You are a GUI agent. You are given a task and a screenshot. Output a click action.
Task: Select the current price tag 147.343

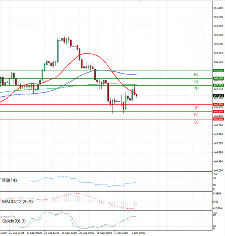pos(218,96)
